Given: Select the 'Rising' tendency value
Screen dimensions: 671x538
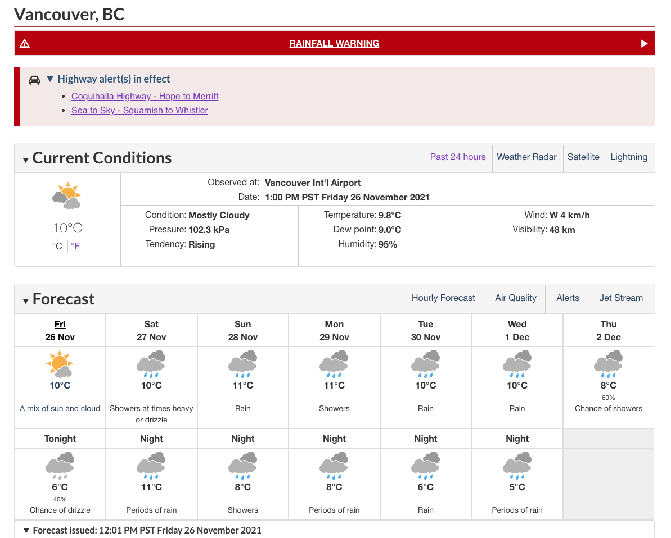Looking at the screenshot, I should pos(201,244).
